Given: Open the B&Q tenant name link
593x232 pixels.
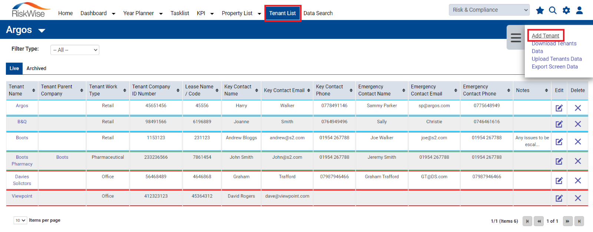Looking at the screenshot, I should click(22, 122).
